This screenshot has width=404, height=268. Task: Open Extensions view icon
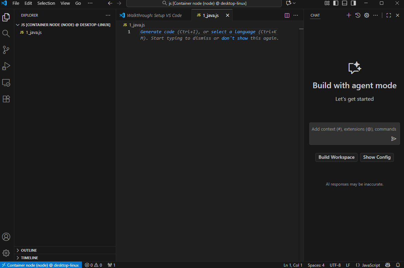[x=6, y=99]
